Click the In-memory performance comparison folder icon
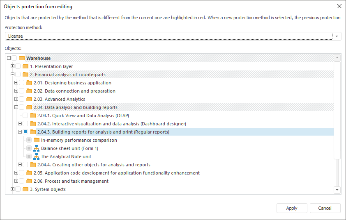The image size is (346, 220). point(37,140)
